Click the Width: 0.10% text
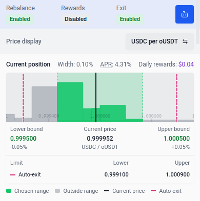 (75, 64)
